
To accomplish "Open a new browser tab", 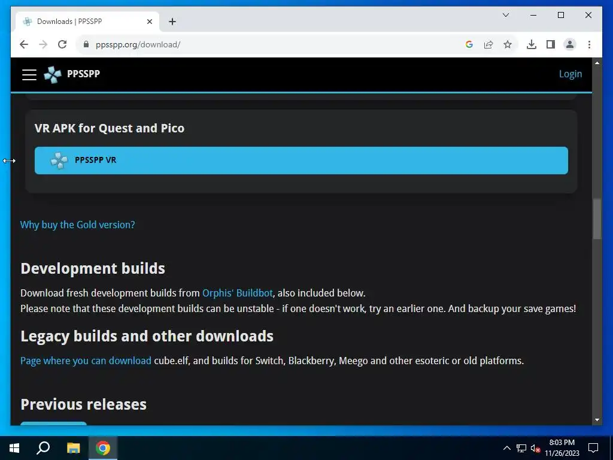I will 172,22.
